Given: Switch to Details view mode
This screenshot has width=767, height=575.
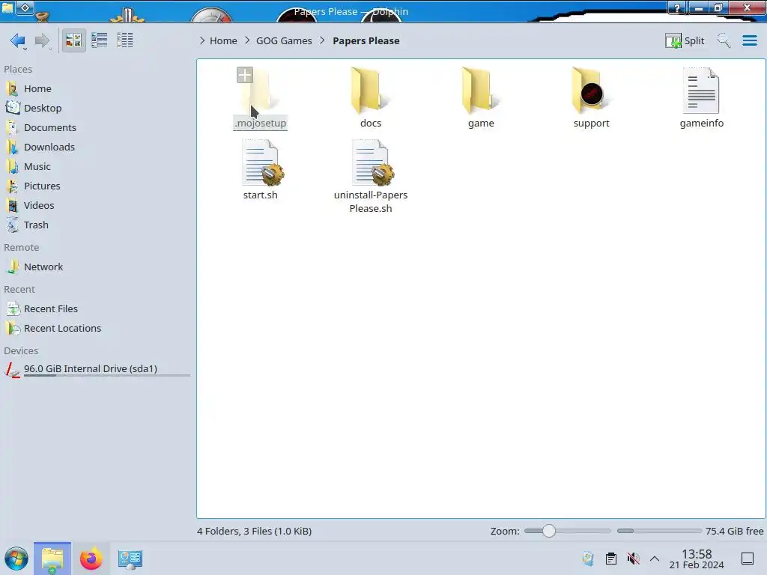Looking at the screenshot, I should [x=125, y=40].
